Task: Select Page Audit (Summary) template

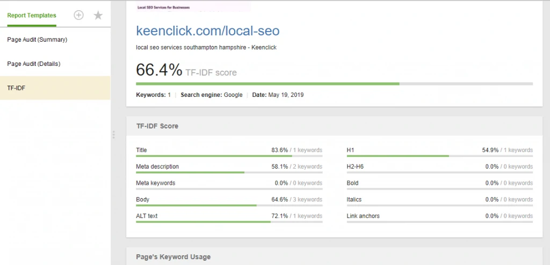Action: click(x=55, y=40)
